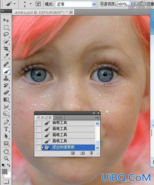Delete current history state trash button

click(91, 153)
